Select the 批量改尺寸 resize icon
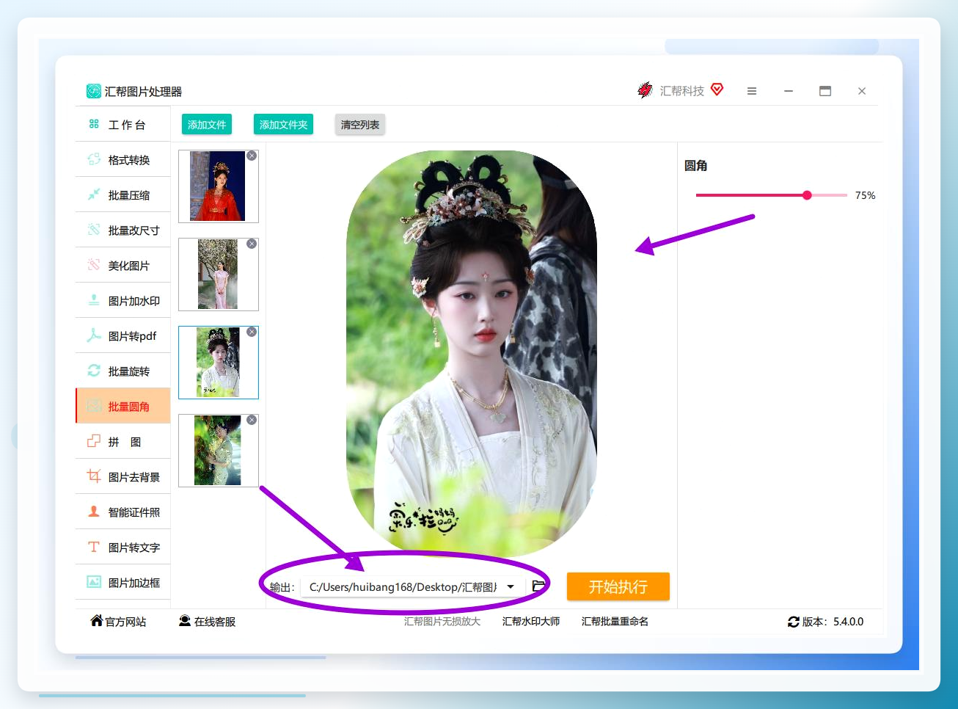 click(94, 230)
